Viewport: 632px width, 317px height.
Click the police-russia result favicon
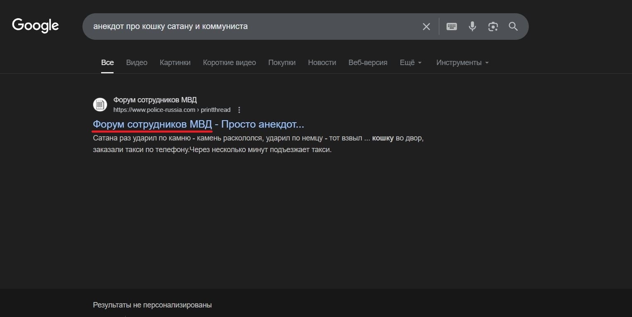pos(100,105)
